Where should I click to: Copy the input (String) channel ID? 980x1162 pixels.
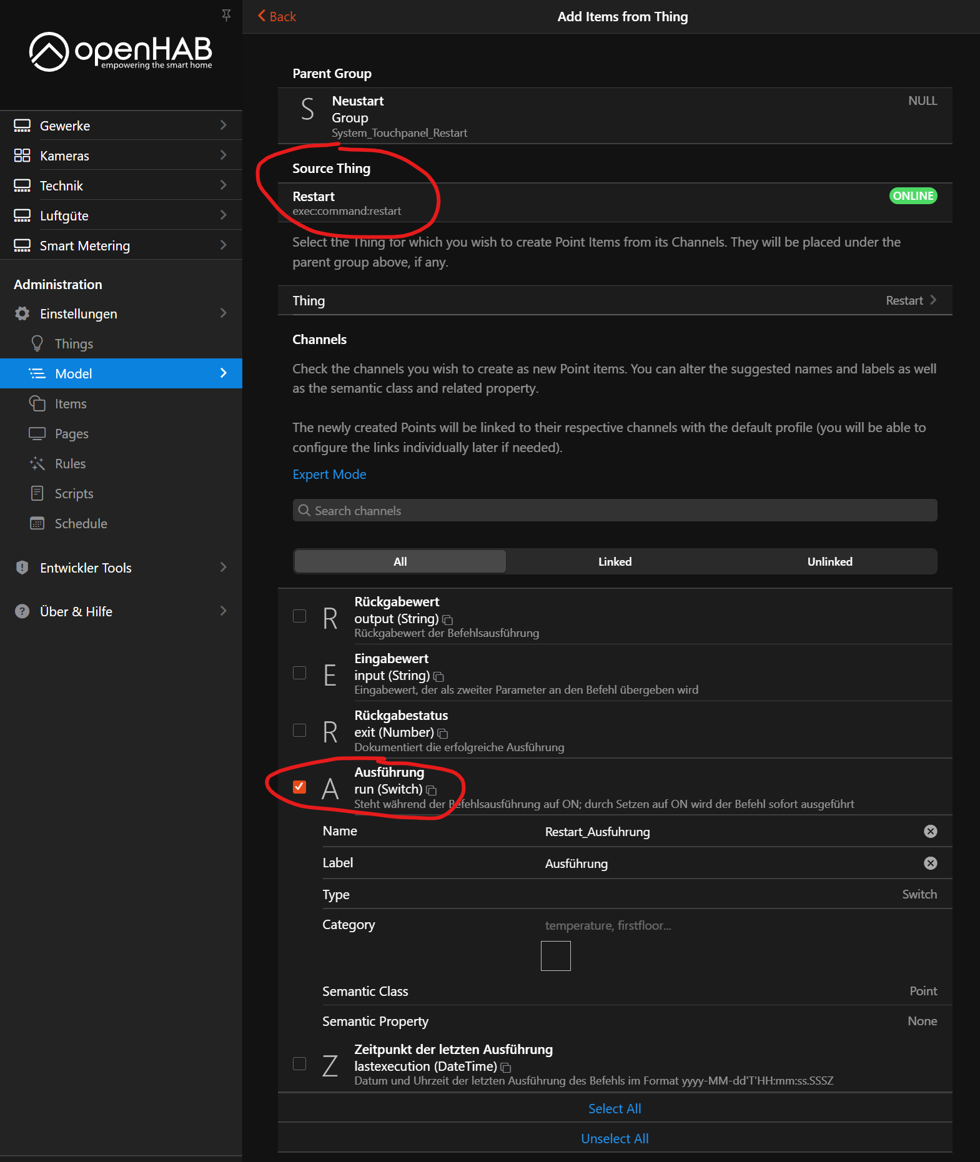pyautogui.click(x=438, y=677)
